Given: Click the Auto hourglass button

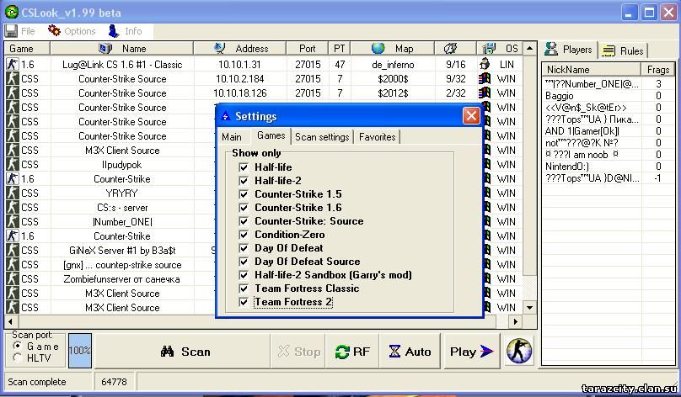Looking at the screenshot, I should [x=410, y=351].
